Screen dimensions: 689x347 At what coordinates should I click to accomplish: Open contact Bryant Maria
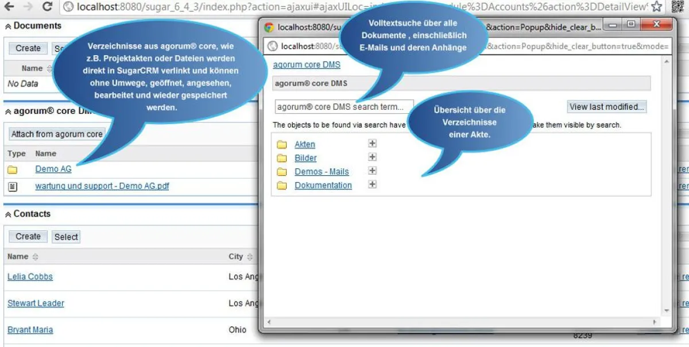30,330
